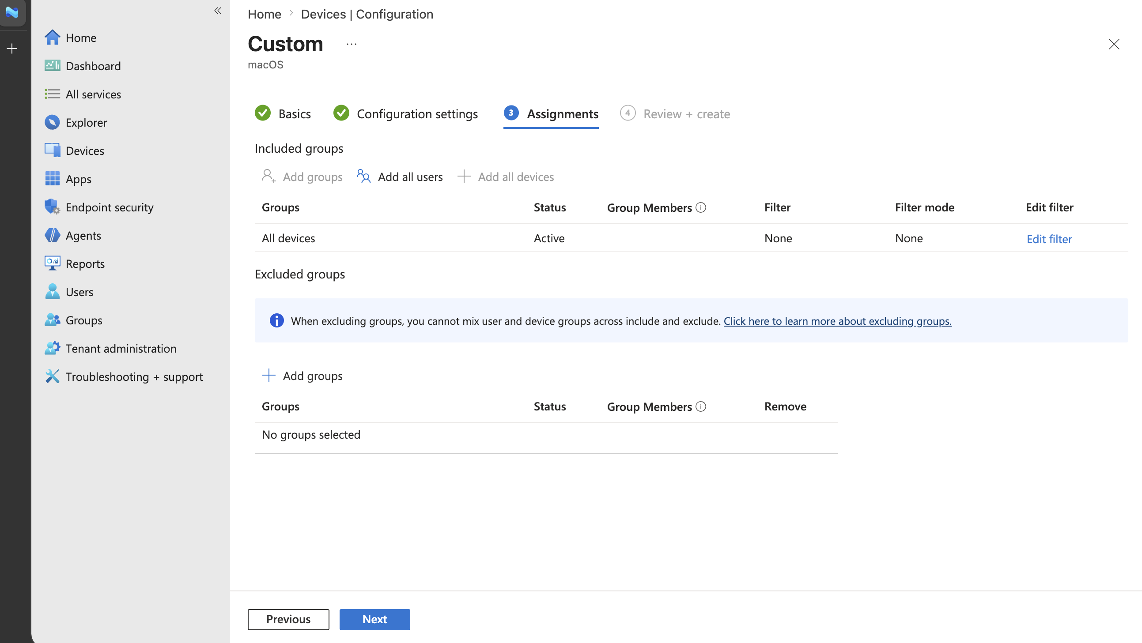The image size is (1142, 643).
Task: Collapse the sidebar with the double chevron
Action: click(218, 11)
